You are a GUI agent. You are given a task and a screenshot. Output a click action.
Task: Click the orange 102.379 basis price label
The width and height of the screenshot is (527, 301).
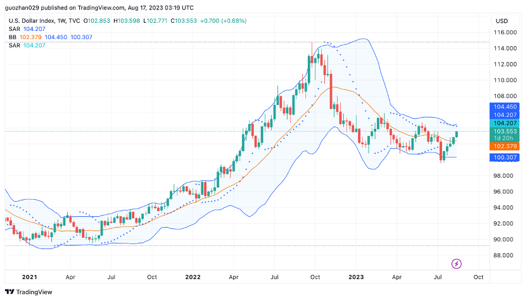[x=504, y=146]
